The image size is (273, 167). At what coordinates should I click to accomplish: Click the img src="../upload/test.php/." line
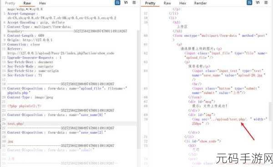230,119
